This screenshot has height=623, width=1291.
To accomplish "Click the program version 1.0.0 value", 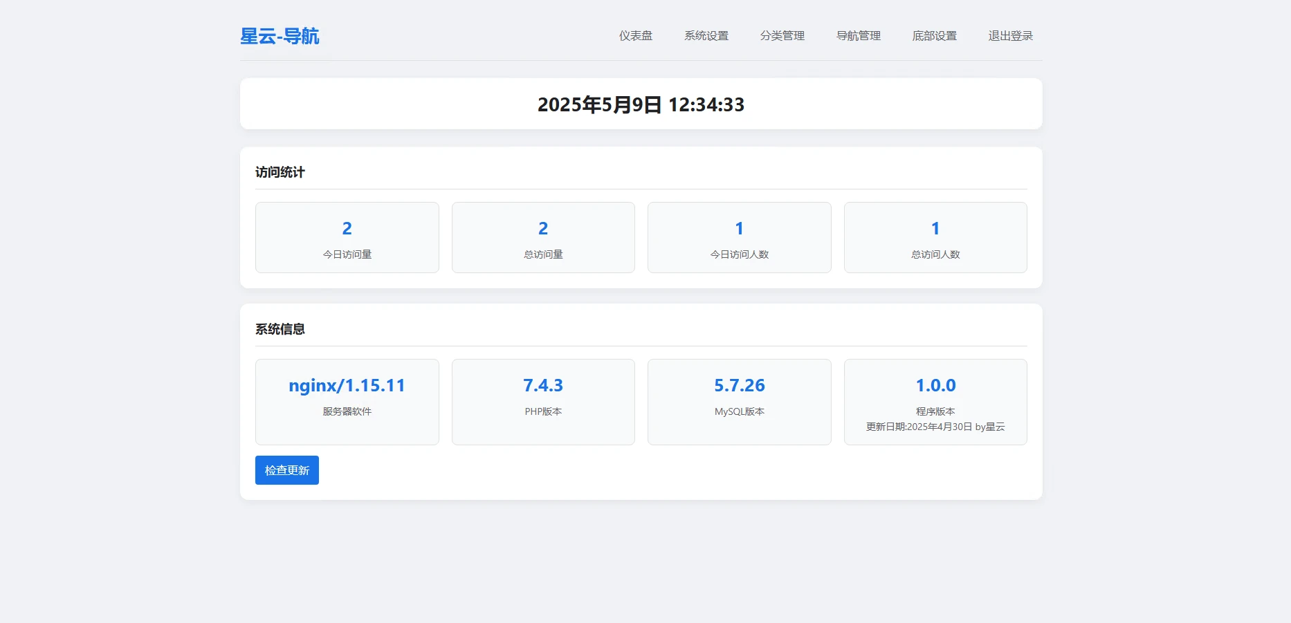I will pos(935,385).
